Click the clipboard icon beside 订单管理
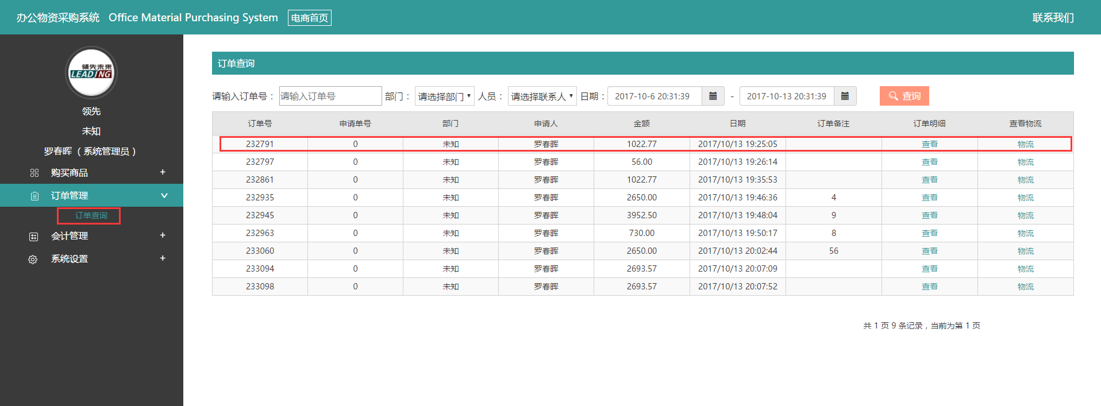The width and height of the screenshot is (1101, 406). point(34,196)
